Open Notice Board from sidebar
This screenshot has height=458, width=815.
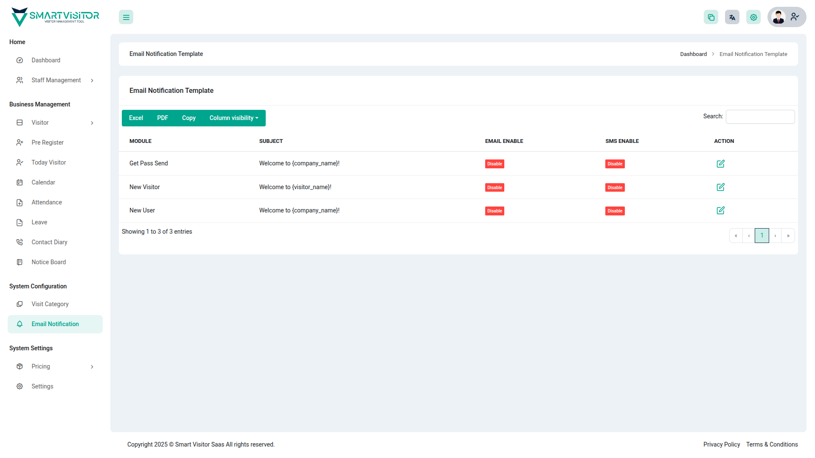pyautogui.click(x=49, y=262)
